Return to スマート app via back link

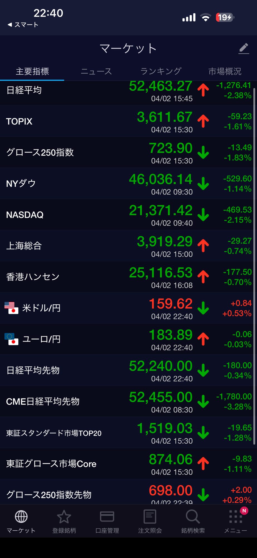(23, 25)
